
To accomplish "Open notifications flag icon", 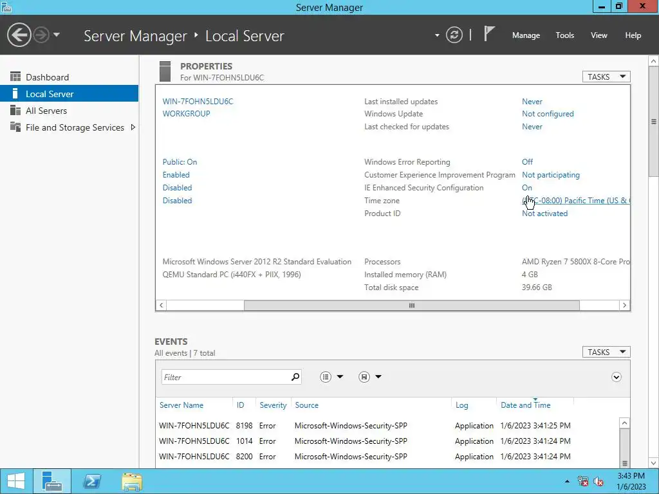I will [x=489, y=33].
